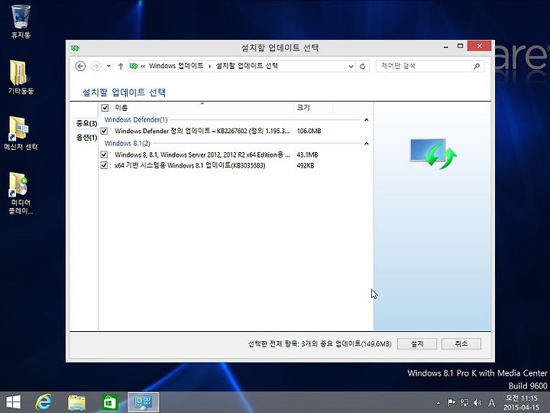Uncheck the KB3035583 update checkbox
550x413 pixels.
click(x=104, y=165)
